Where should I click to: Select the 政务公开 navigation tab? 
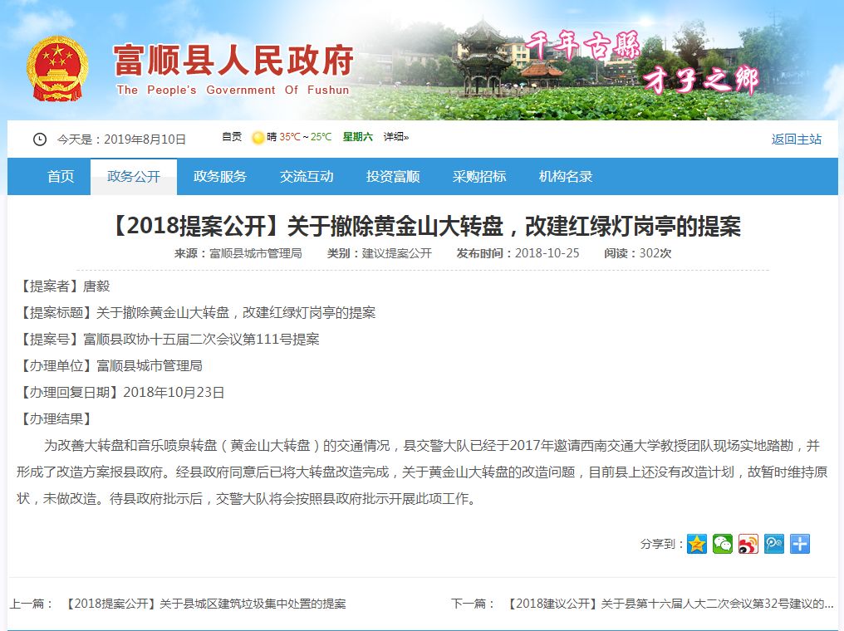[134, 177]
